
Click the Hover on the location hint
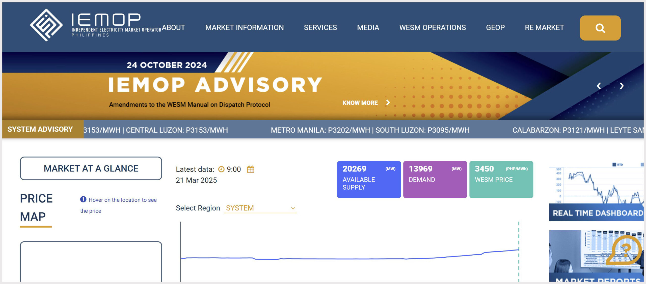click(118, 205)
